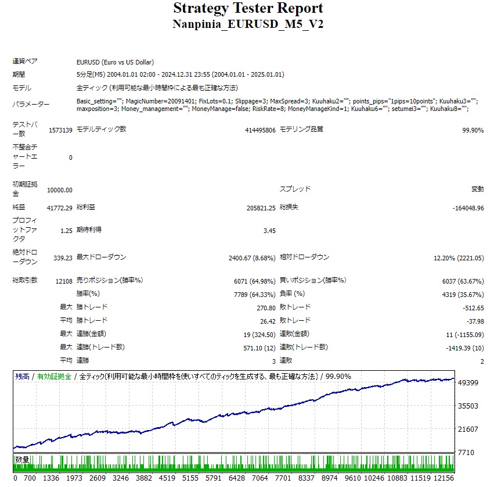Click the EURUSD (Euro vs US Dollar) value
Screen dimensions: 494x487
click(x=116, y=62)
